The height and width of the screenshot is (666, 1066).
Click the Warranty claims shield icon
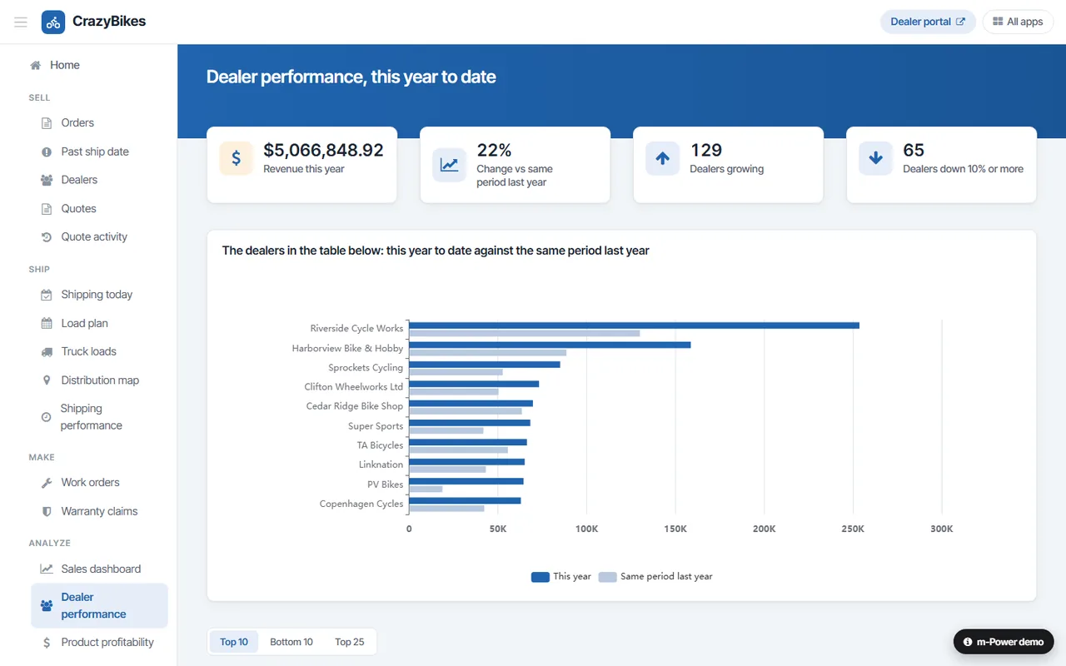(47, 511)
